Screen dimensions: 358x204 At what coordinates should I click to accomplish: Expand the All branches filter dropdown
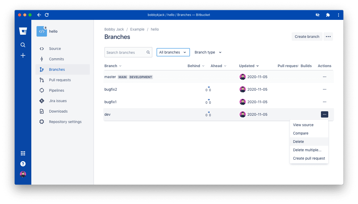(173, 52)
